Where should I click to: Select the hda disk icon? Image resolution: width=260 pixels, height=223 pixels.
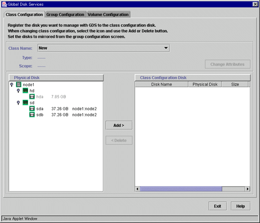point(32,97)
